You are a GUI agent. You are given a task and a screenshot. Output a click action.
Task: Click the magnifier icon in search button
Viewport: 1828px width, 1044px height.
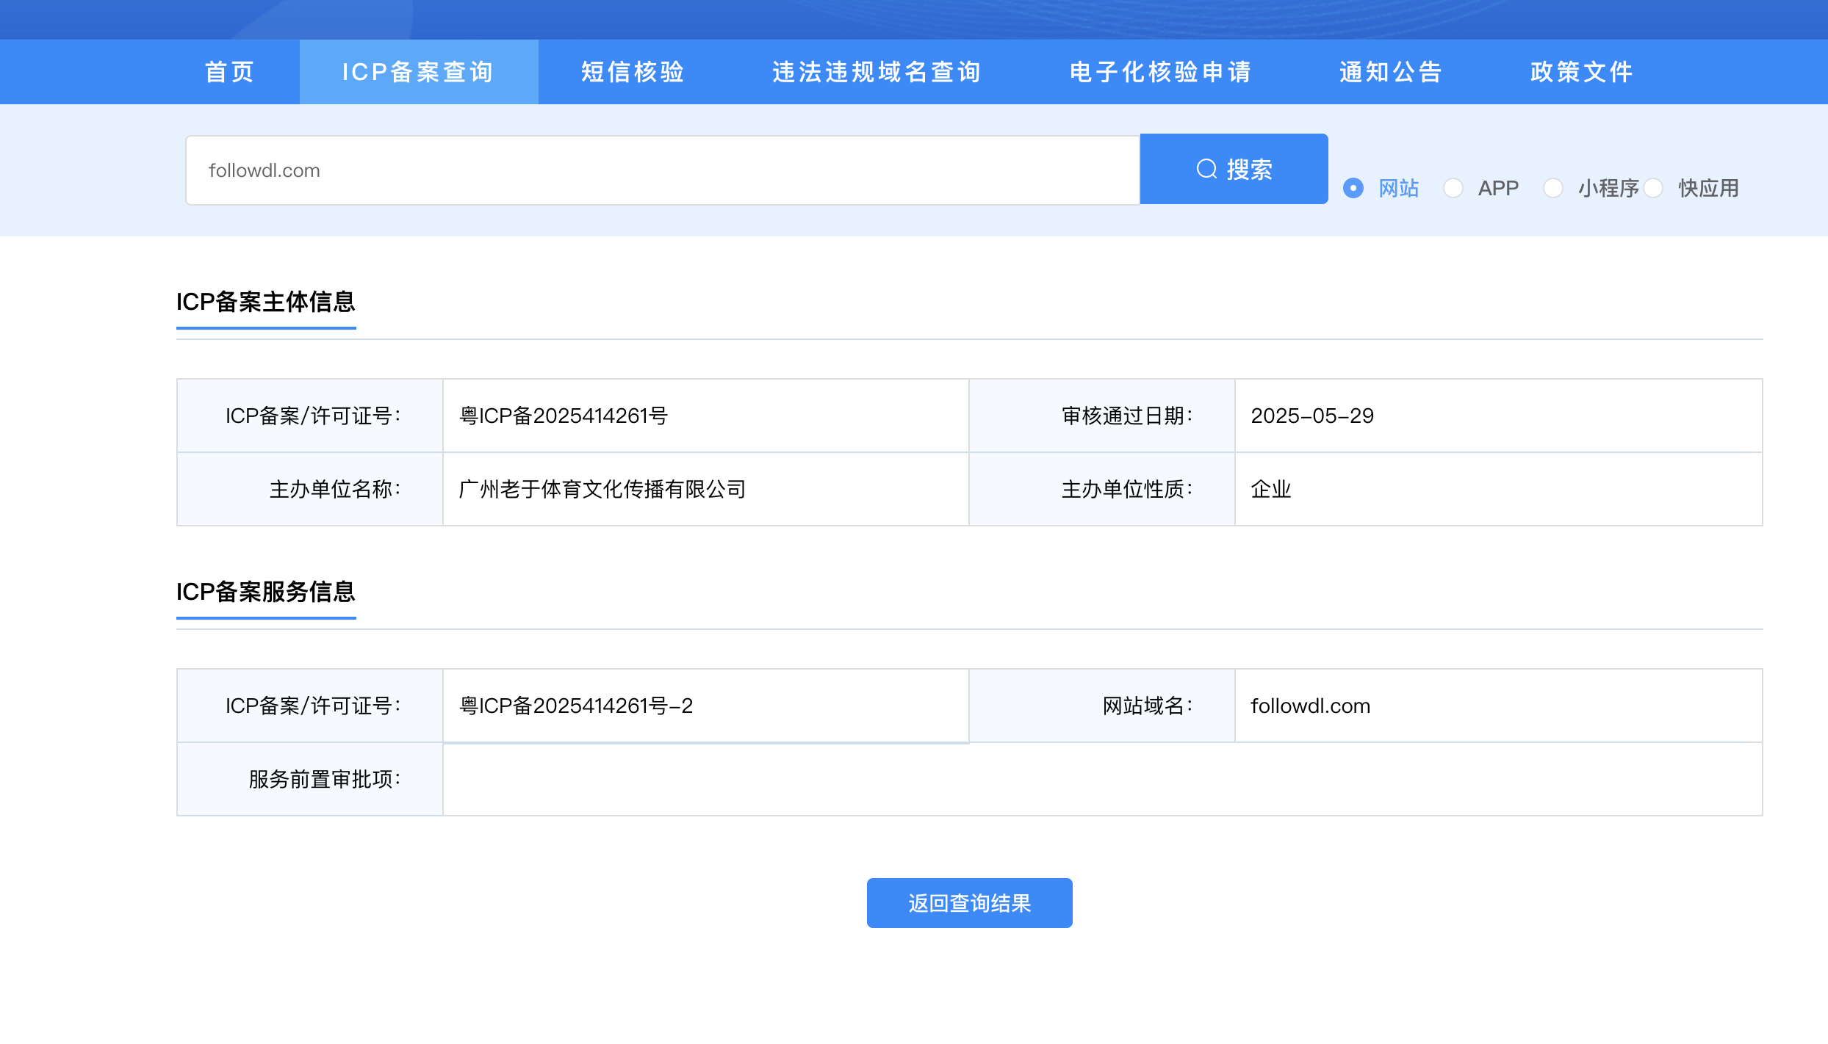(x=1206, y=169)
